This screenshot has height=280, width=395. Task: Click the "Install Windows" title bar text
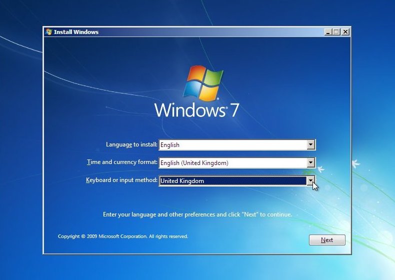tap(76, 32)
